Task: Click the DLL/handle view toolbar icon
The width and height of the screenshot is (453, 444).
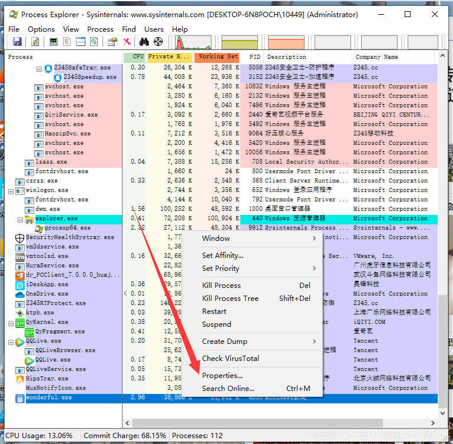Action: click(94, 42)
